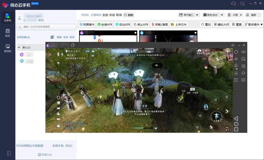Image resolution: width=264 pixels, height=160 pixels.
Task: Open second phone thumbnail dropdown arrow
Action: point(195,33)
